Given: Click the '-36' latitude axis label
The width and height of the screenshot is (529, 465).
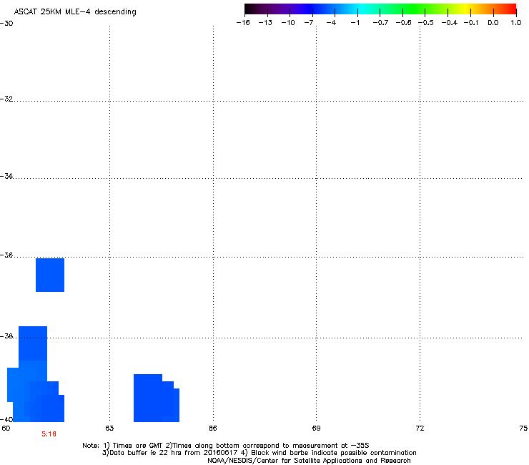Looking at the screenshot, I should pos(6,255).
